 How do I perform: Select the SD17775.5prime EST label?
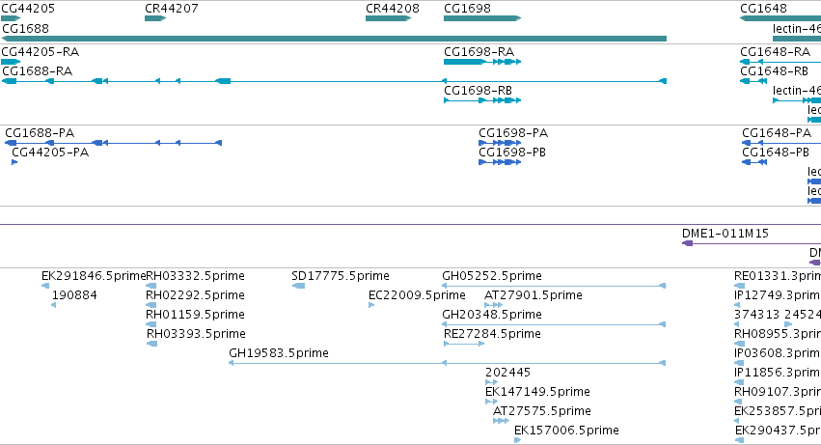click(x=341, y=276)
